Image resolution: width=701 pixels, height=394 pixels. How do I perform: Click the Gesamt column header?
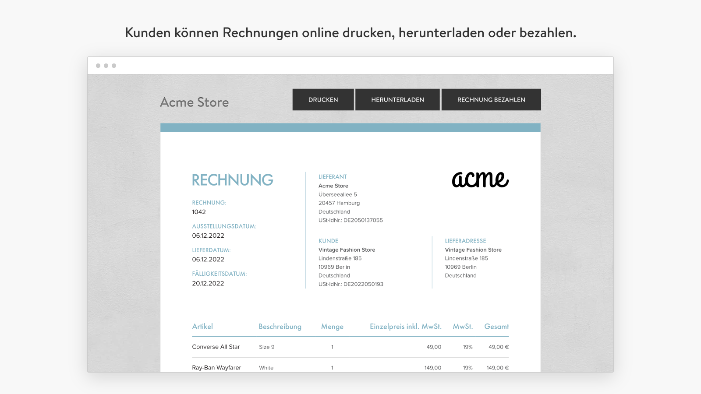496,327
